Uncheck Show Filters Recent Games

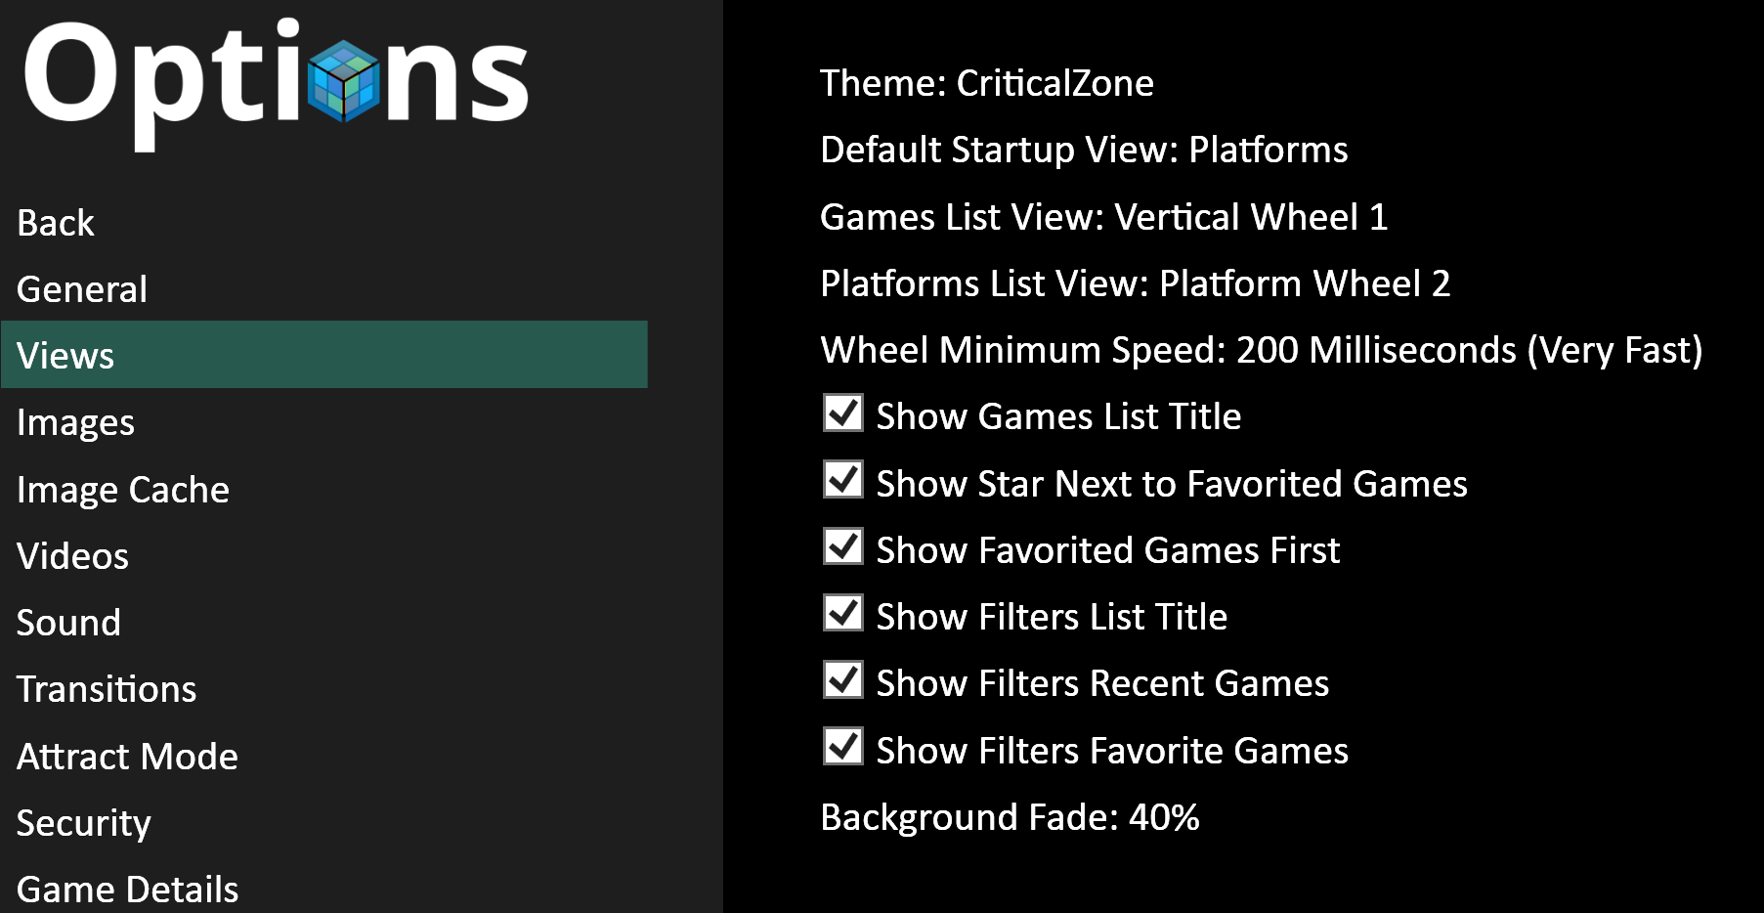(x=843, y=679)
